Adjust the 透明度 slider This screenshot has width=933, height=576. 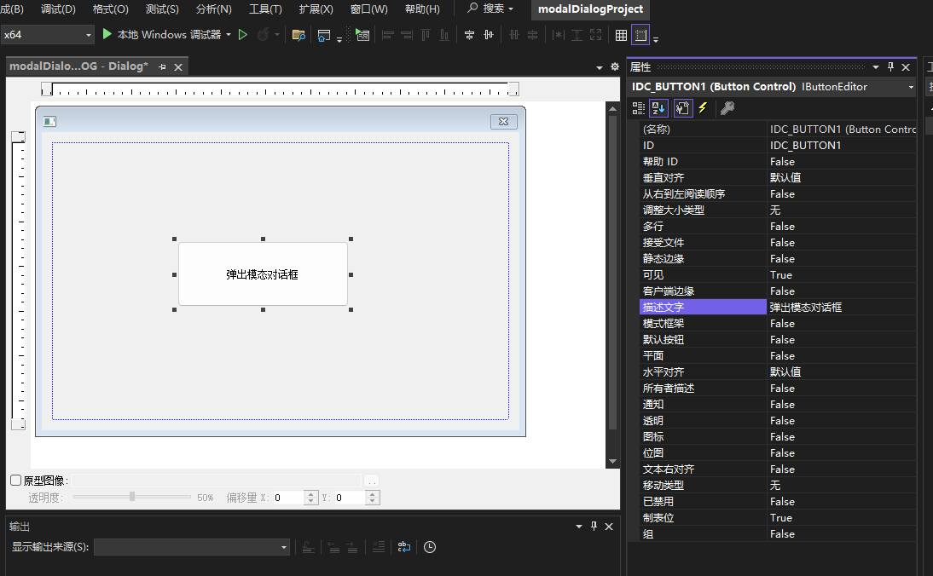[x=132, y=498]
